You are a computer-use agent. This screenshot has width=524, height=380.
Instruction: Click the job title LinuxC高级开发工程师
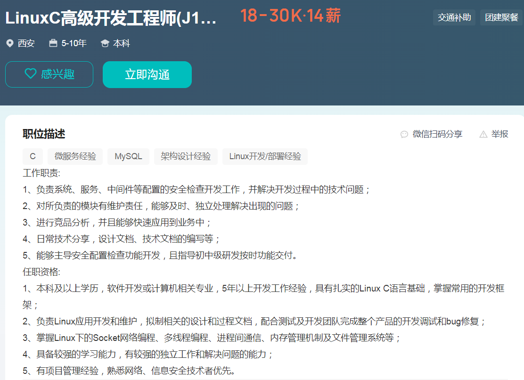click(x=111, y=18)
